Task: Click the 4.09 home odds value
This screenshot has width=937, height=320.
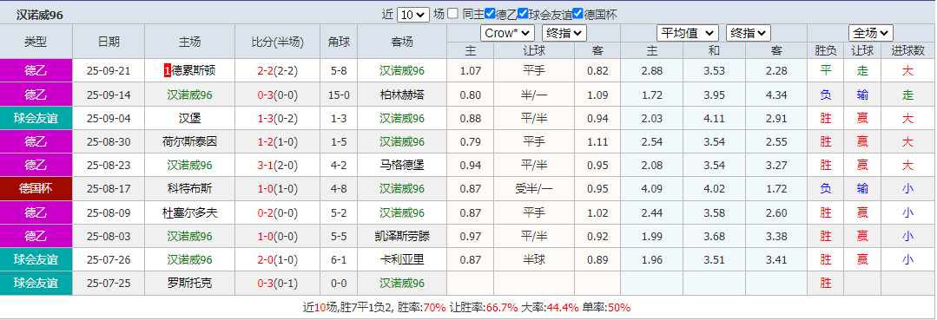Action: coord(651,189)
